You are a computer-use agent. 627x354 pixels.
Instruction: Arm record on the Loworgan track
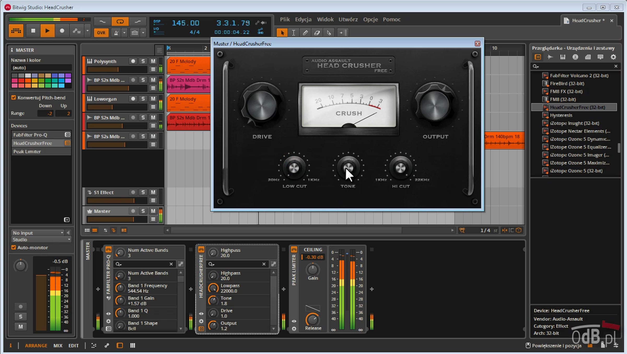click(133, 99)
